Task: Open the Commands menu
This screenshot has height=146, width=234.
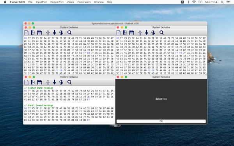Action: coord(84,2)
